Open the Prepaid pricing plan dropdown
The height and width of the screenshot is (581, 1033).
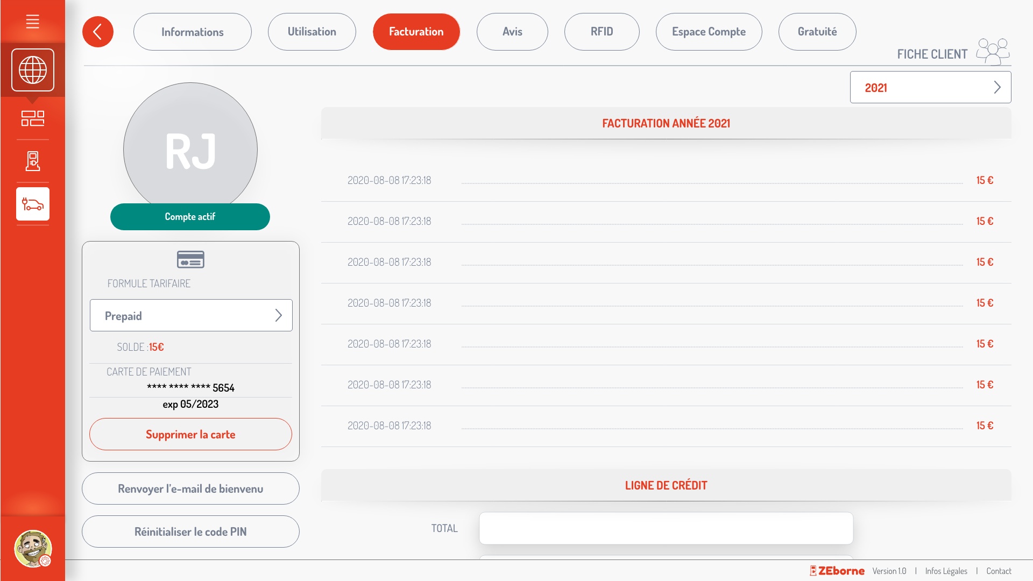click(191, 315)
